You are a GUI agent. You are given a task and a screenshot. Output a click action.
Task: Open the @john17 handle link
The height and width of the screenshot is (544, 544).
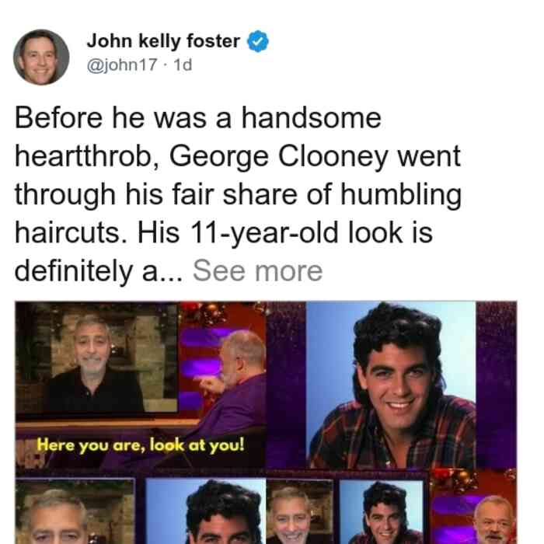coord(122,65)
